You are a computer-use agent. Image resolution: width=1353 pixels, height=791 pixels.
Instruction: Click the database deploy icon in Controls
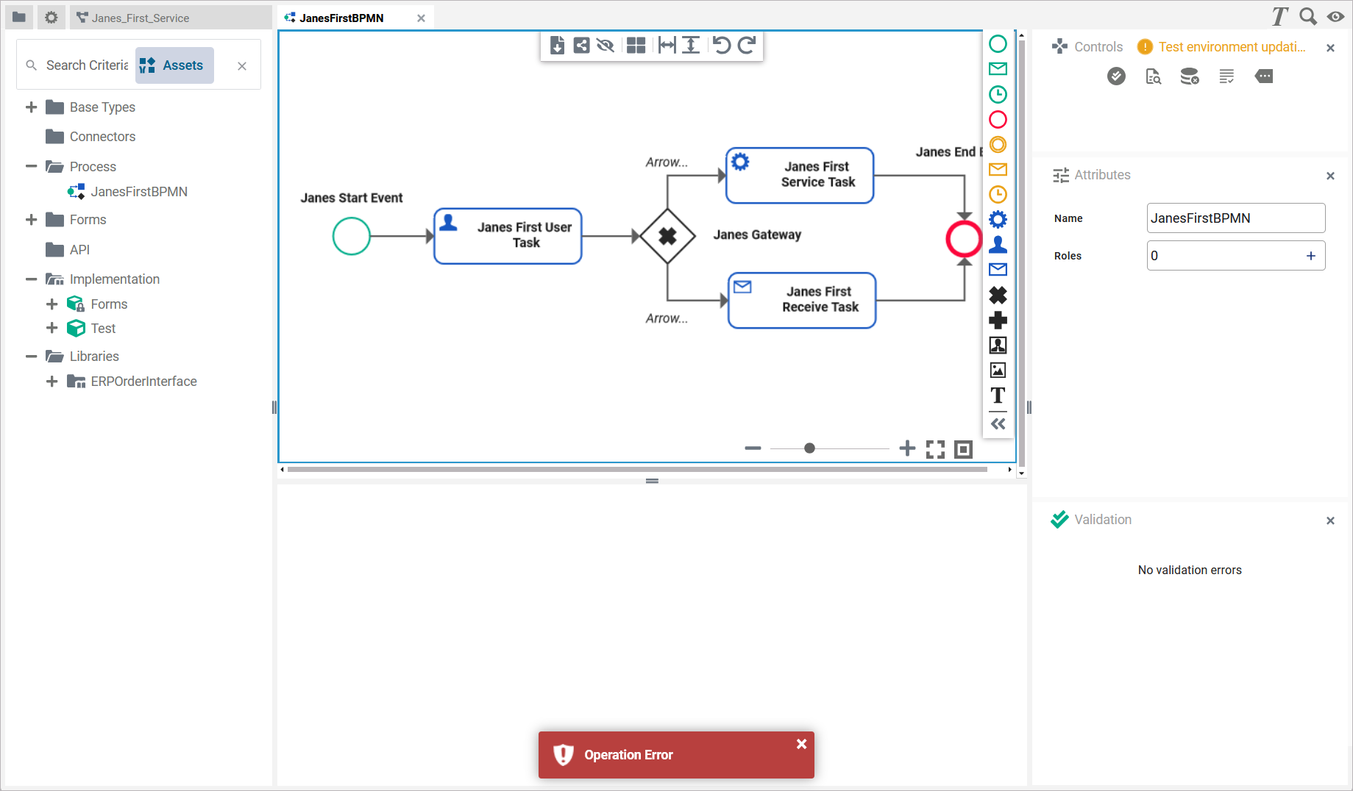tap(1189, 76)
